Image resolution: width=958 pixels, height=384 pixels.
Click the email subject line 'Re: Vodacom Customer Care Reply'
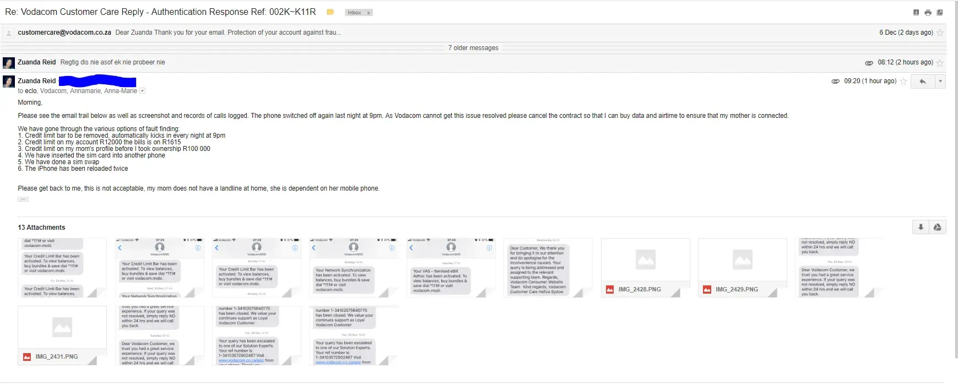point(160,12)
